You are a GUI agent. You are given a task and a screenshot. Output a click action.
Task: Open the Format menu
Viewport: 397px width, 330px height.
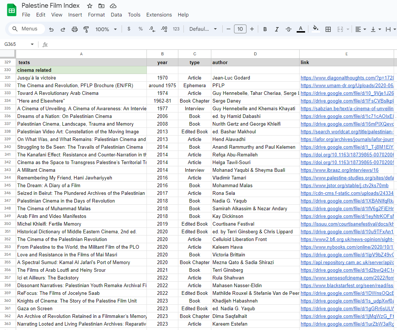[x=96, y=15]
